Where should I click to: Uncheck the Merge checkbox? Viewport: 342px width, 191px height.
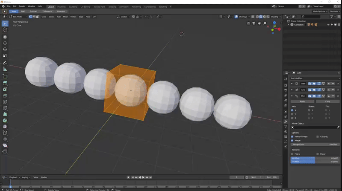point(292,140)
